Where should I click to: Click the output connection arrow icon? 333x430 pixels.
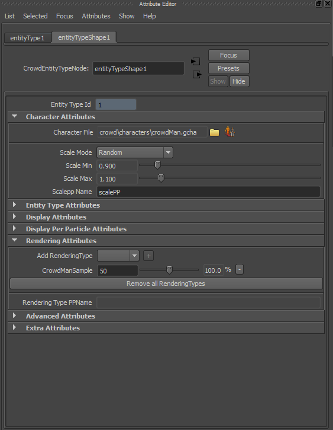click(x=197, y=74)
